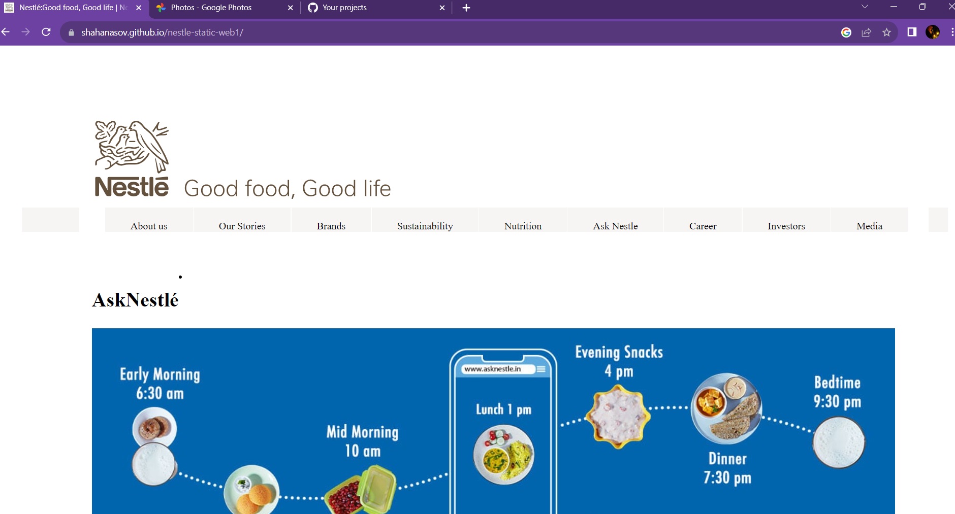Image resolution: width=955 pixels, height=514 pixels.
Task: Click the share icon next to bookmark star
Action: tap(866, 32)
